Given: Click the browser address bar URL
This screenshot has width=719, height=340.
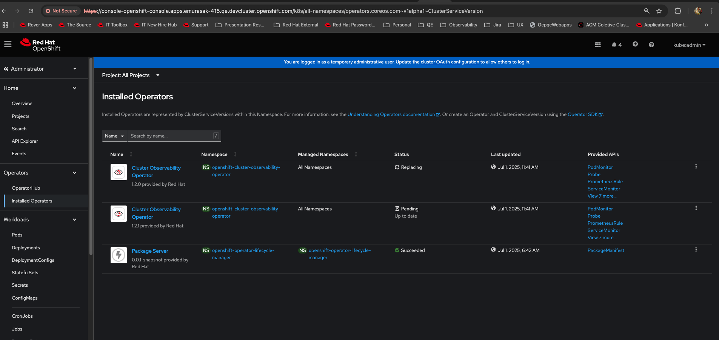Looking at the screenshot, I should click(x=283, y=11).
